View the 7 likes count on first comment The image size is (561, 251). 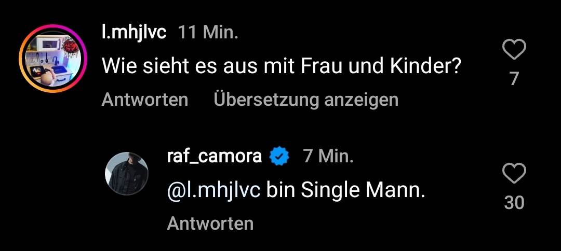514,78
